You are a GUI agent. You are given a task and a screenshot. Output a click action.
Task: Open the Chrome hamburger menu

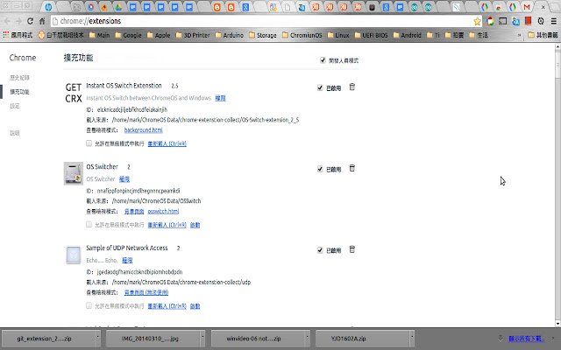click(553, 21)
